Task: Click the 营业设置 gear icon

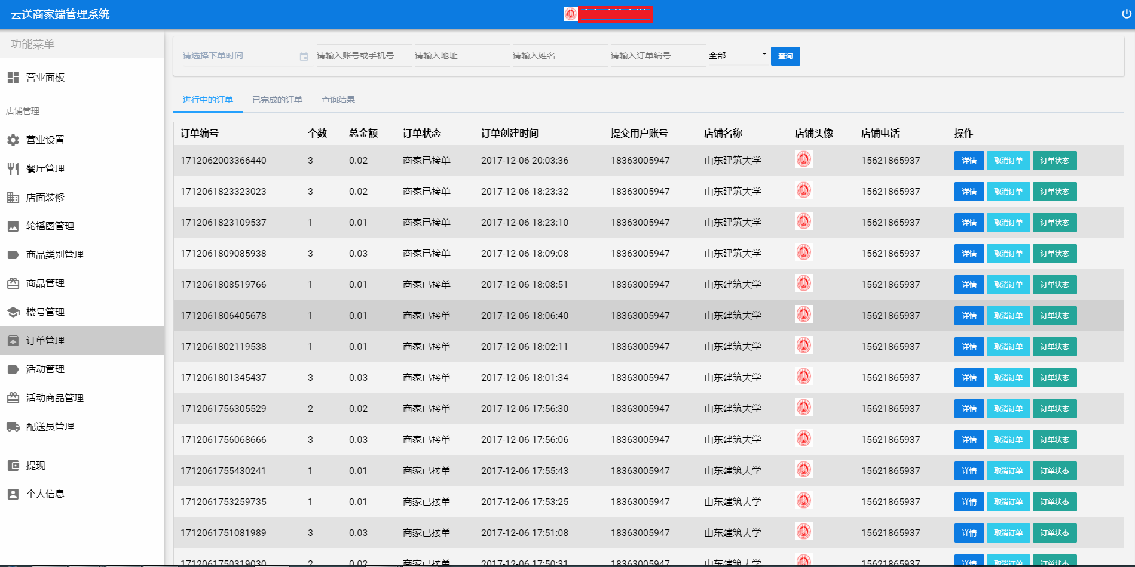Action: pos(13,140)
